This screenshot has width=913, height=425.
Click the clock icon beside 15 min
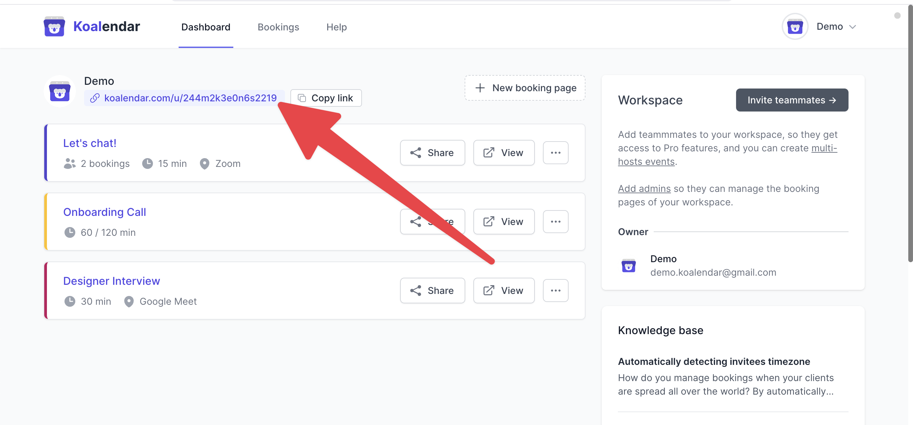click(148, 164)
